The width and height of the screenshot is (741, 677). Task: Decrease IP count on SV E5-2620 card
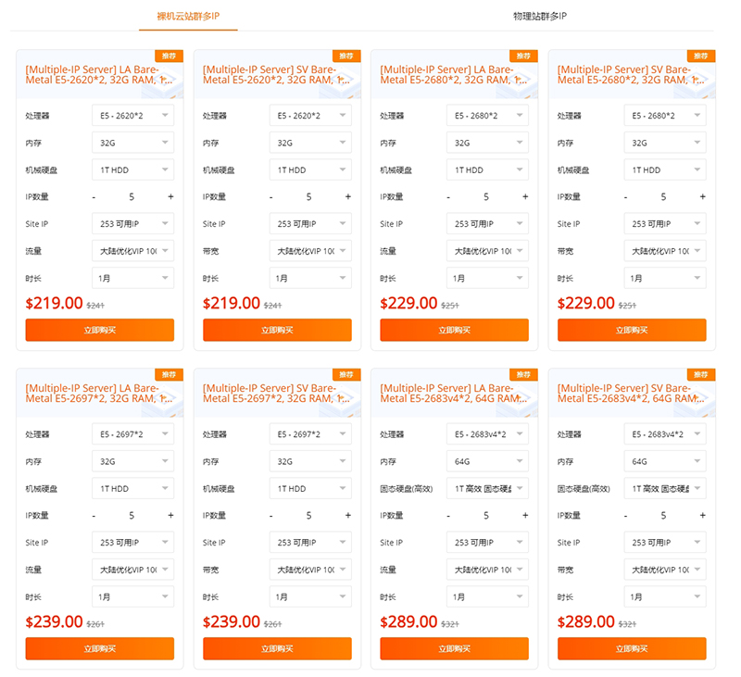click(x=271, y=197)
